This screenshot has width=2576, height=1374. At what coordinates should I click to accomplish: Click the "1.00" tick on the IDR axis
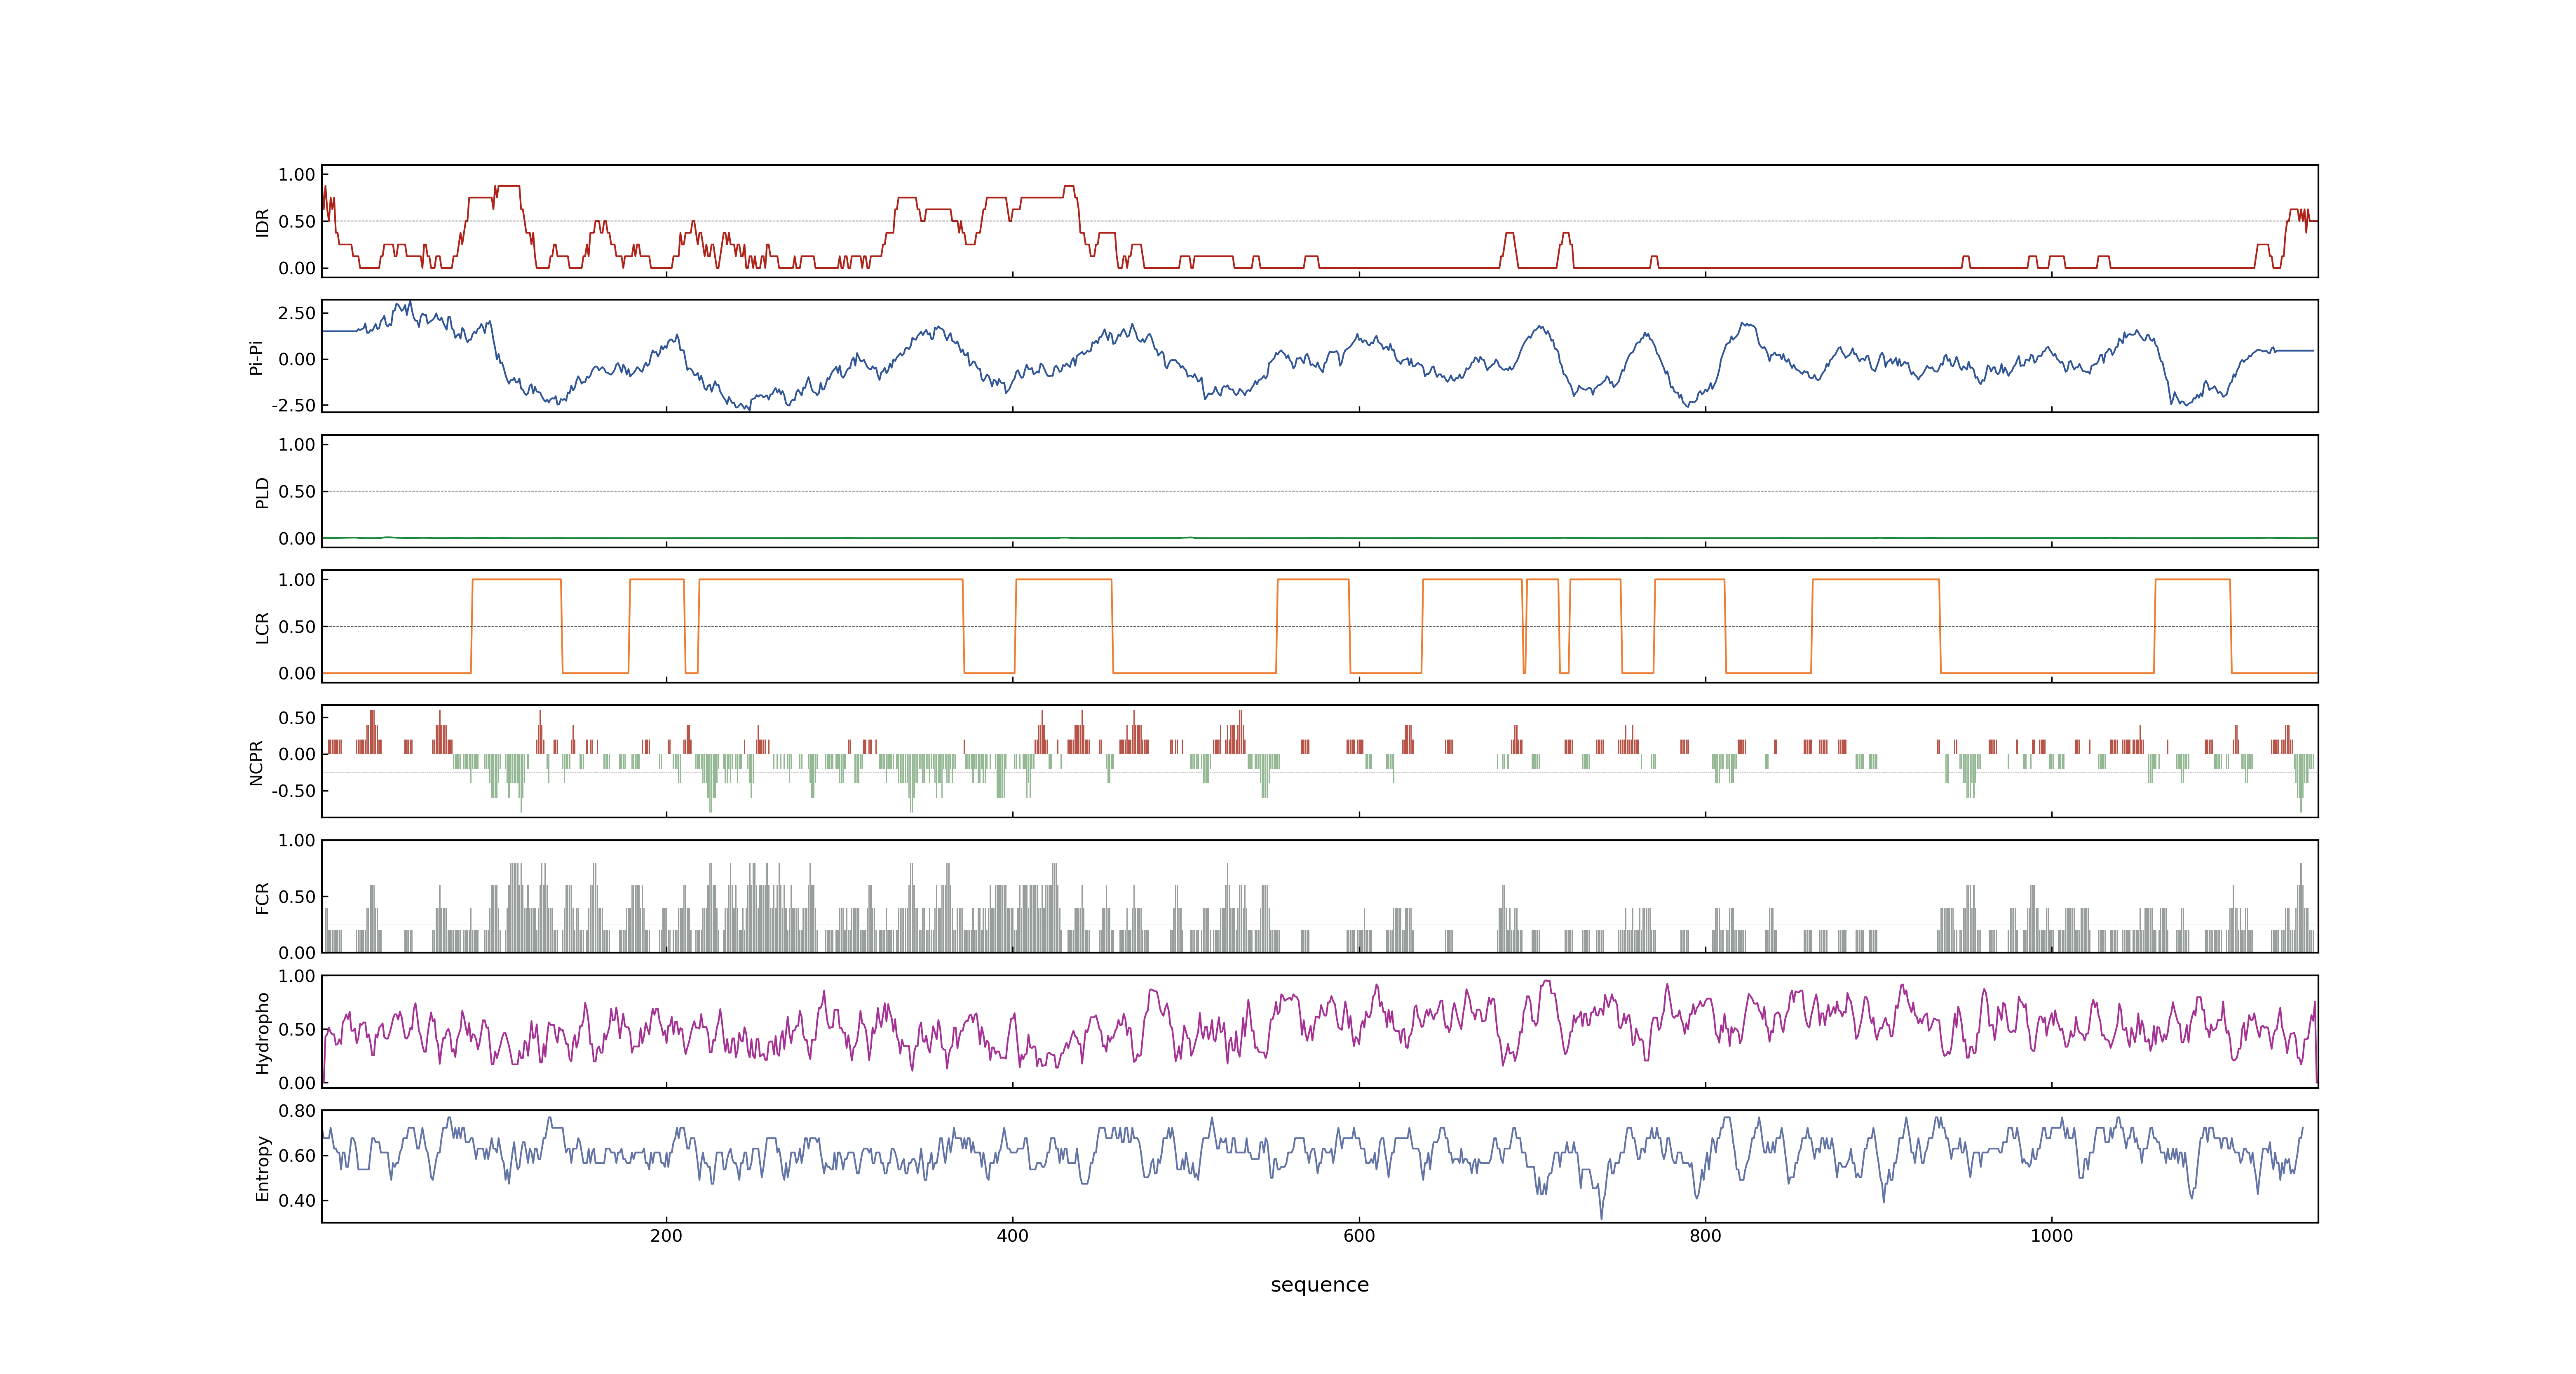point(297,175)
